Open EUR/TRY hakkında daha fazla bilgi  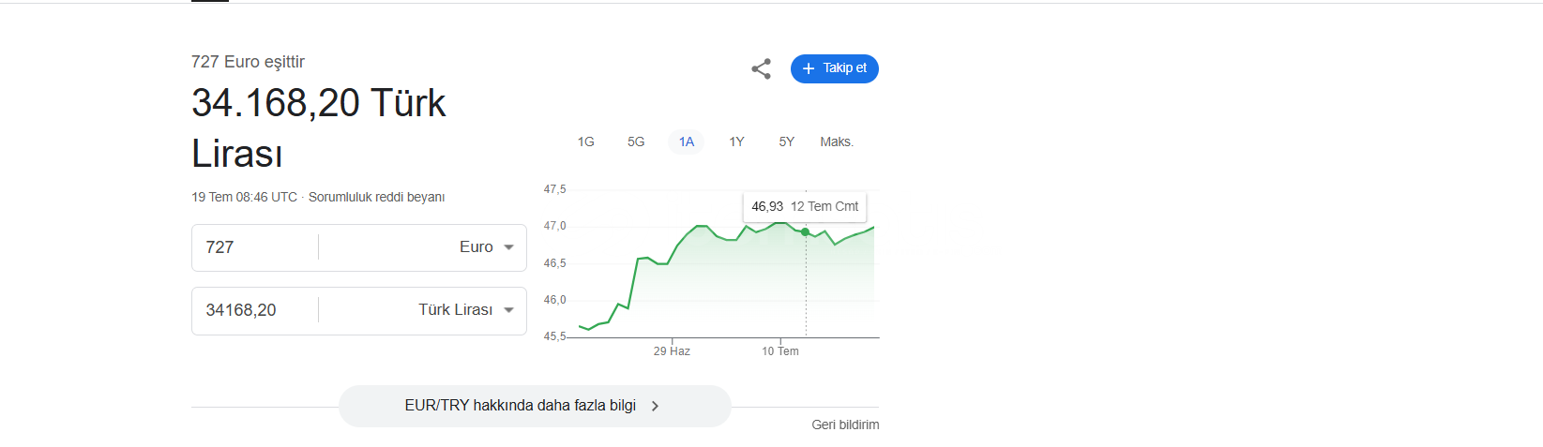(535, 406)
